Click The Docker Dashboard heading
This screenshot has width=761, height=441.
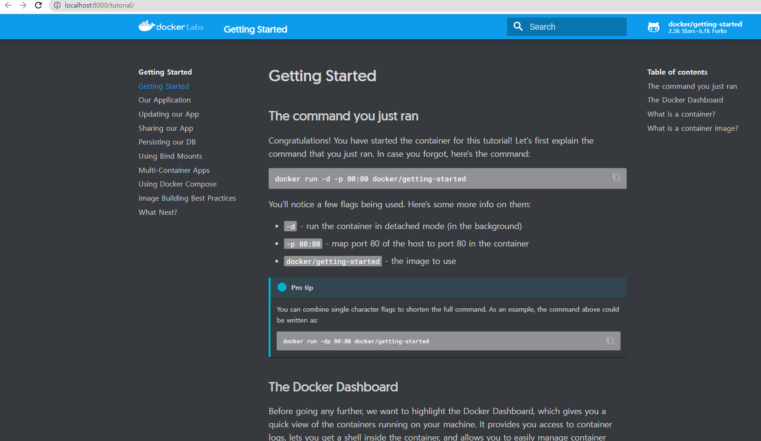coord(333,387)
